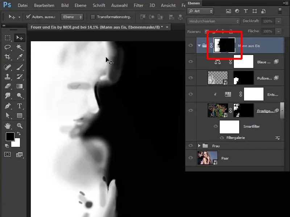Viewport: 290px width, 217px height.
Task: Hide the Frau group
Action: coord(191,146)
